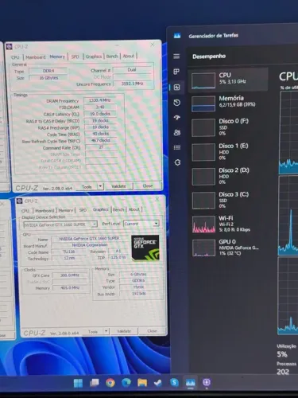The height and width of the screenshot is (398, 298).
Task: Select Disco 0 (F:) SSD entry
Action: coord(228,127)
